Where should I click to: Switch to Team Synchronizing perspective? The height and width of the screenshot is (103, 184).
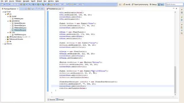140,5
